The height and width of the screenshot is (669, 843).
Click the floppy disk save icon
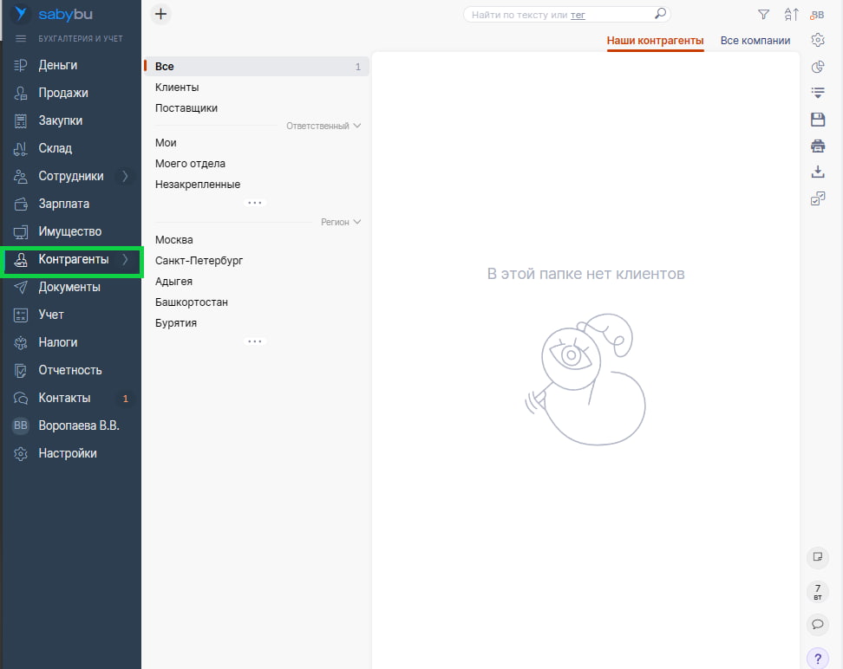point(817,120)
